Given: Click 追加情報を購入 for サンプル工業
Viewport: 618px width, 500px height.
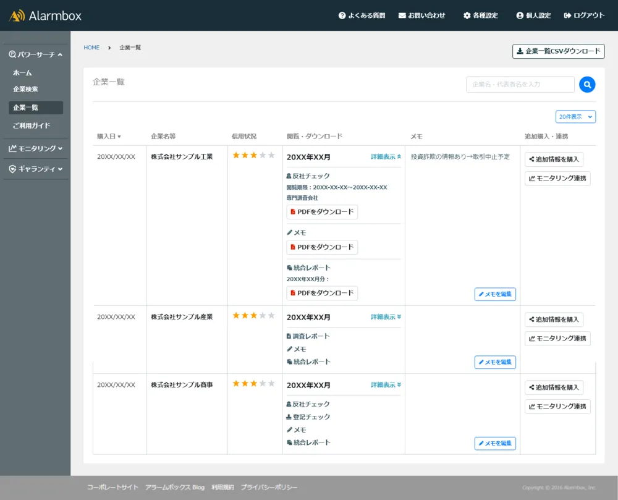Looking at the screenshot, I should (554, 159).
